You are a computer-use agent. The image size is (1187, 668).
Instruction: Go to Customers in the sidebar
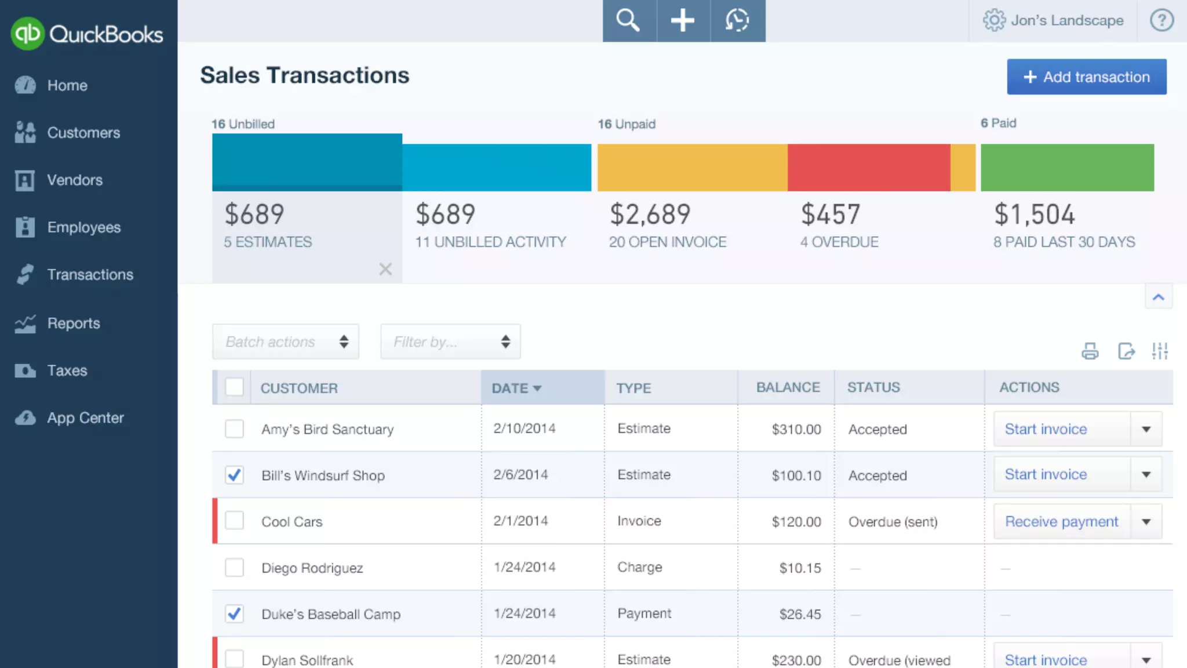click(83, 133)
